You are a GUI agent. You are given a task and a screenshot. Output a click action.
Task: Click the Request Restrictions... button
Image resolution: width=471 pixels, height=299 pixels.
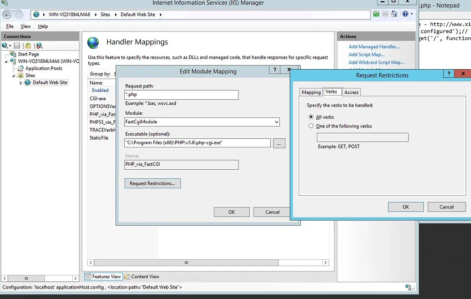[x=152, y=183]
